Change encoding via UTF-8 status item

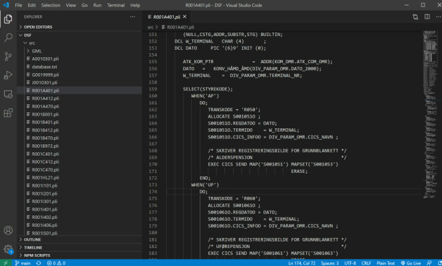[350, 263]
